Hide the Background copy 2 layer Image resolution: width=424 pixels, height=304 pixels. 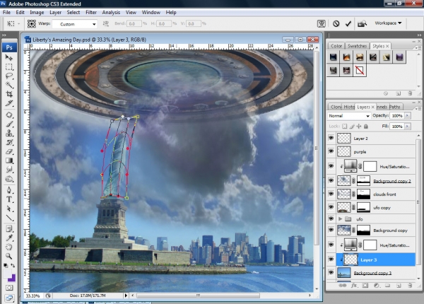(331, 180)
